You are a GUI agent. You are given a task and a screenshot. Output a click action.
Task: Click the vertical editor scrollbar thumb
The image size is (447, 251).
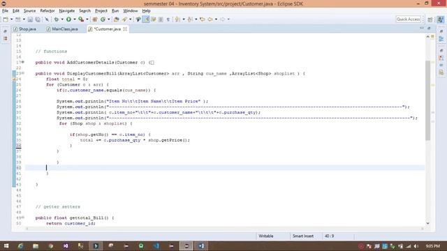click(427, 100)
